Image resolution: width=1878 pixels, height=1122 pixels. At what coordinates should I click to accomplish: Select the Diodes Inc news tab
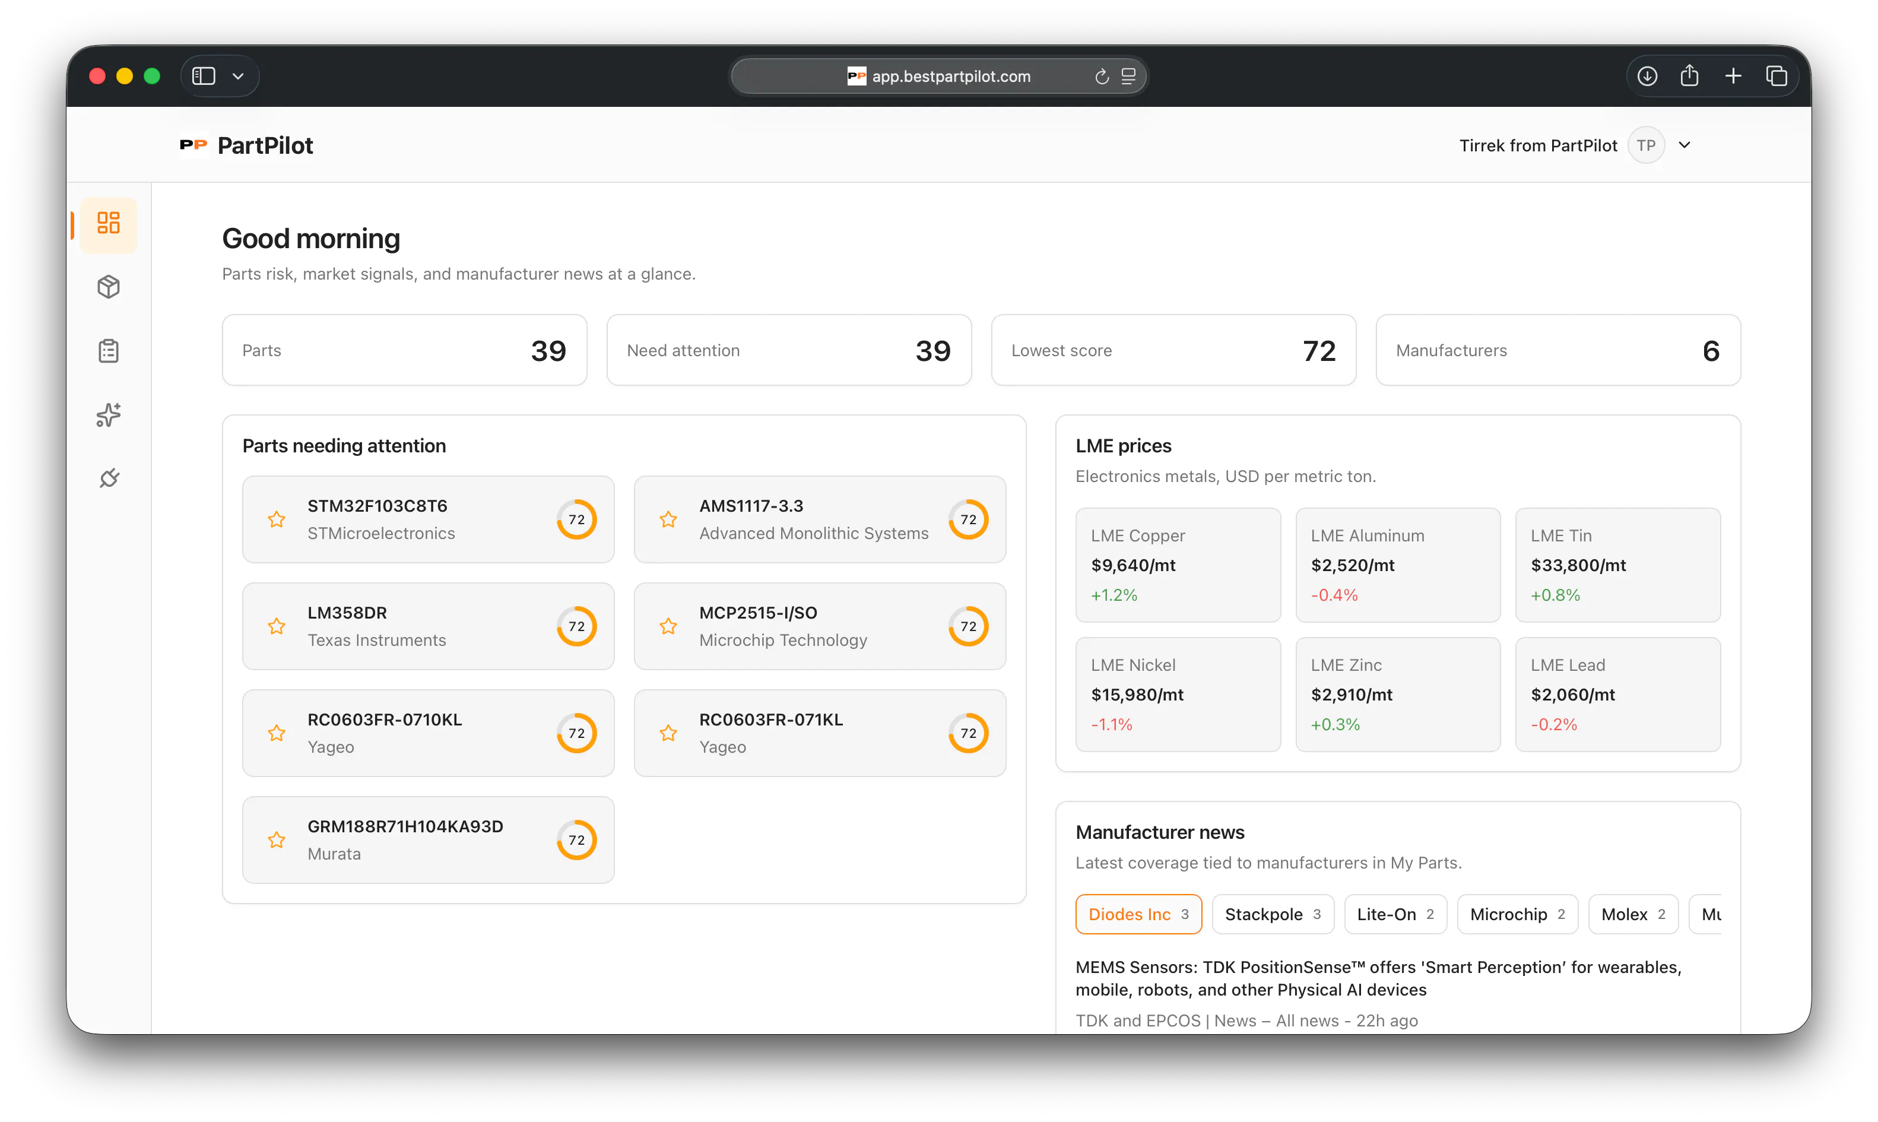click(x=1138, y=914)
